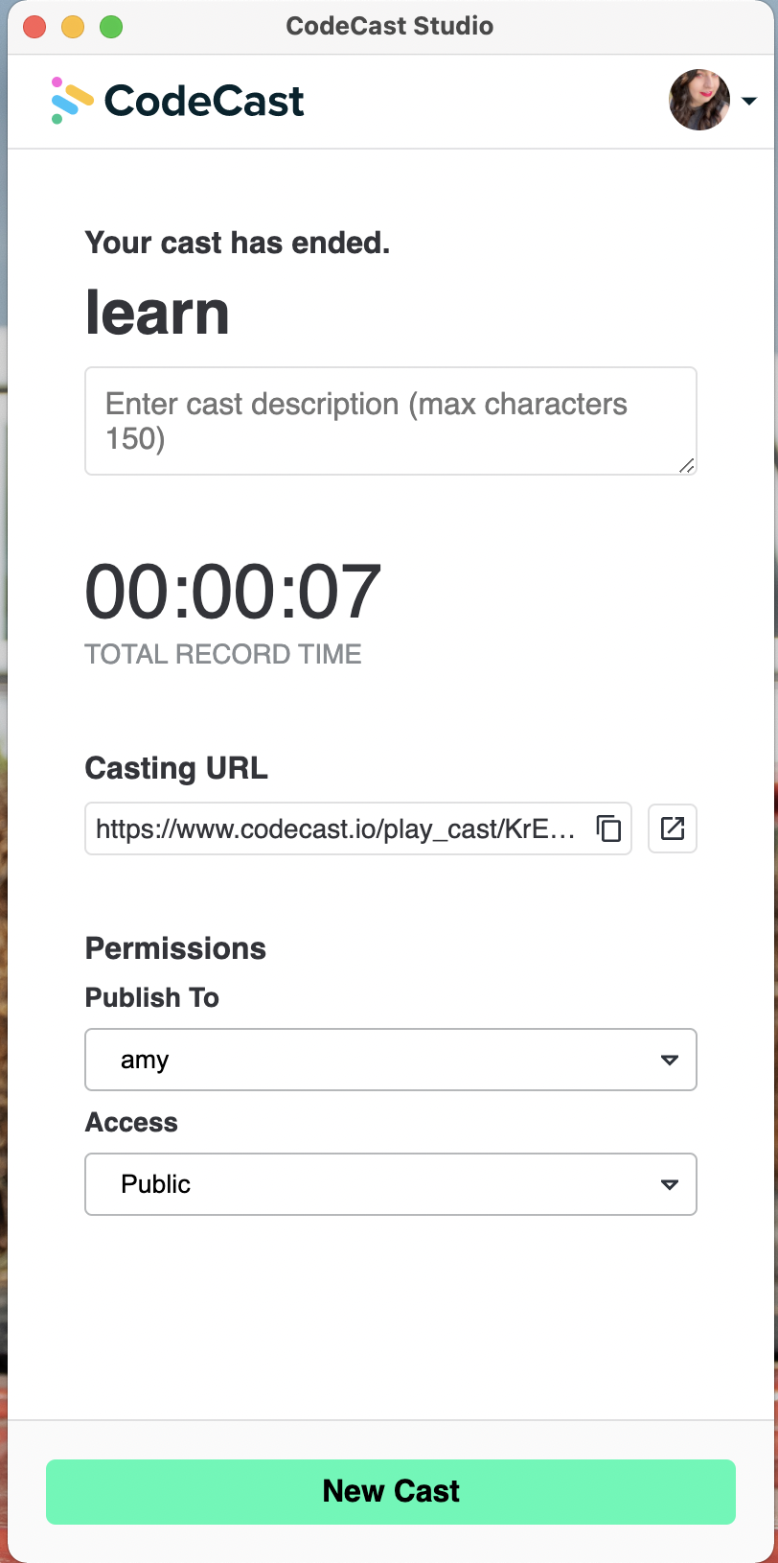
Task: Click the 00:00:07 record time value
Action: (233, 592)
